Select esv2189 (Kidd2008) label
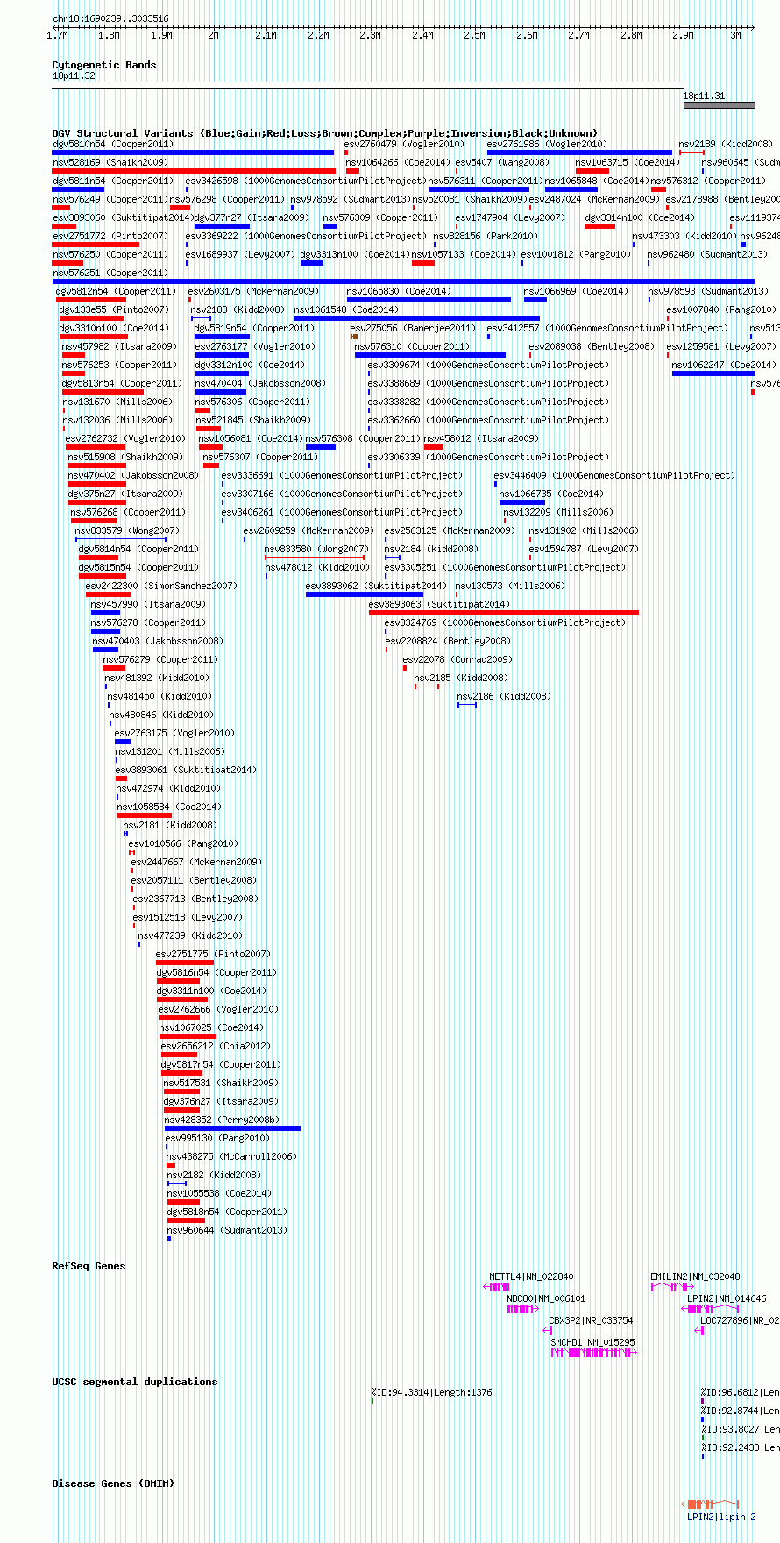 (x=726, y=144)
